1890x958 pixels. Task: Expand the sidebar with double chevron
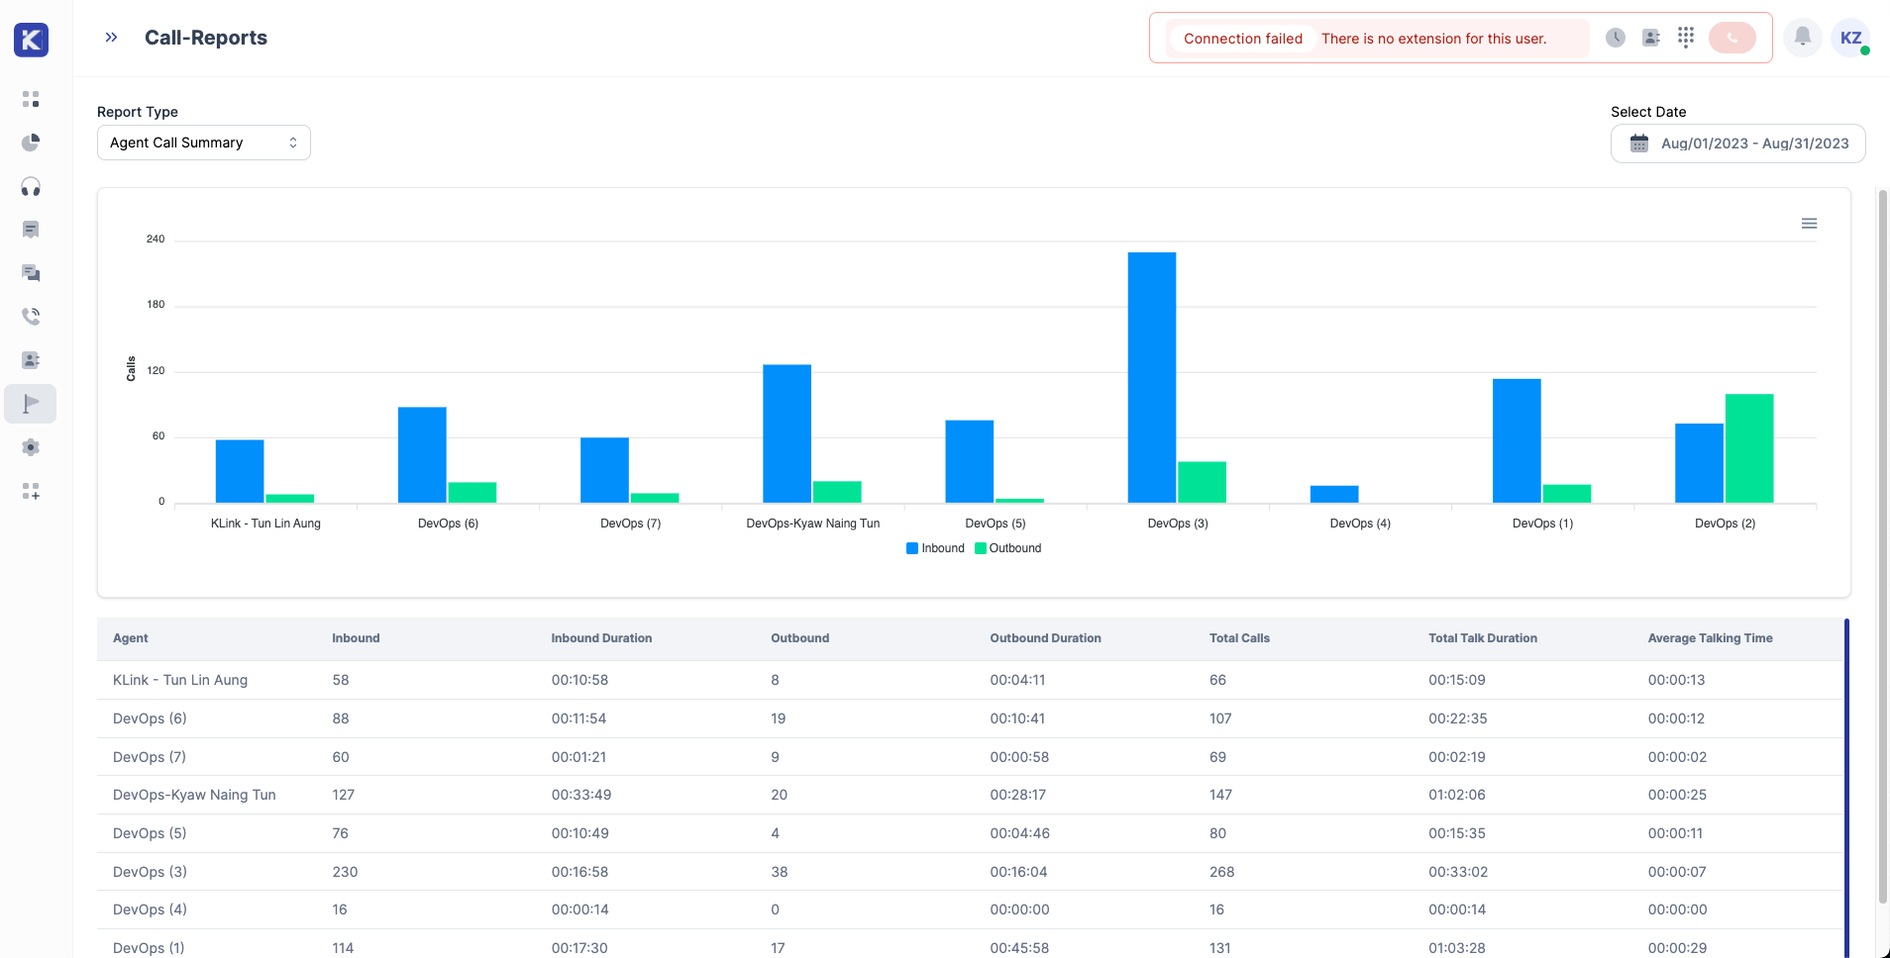coord(112,38)
